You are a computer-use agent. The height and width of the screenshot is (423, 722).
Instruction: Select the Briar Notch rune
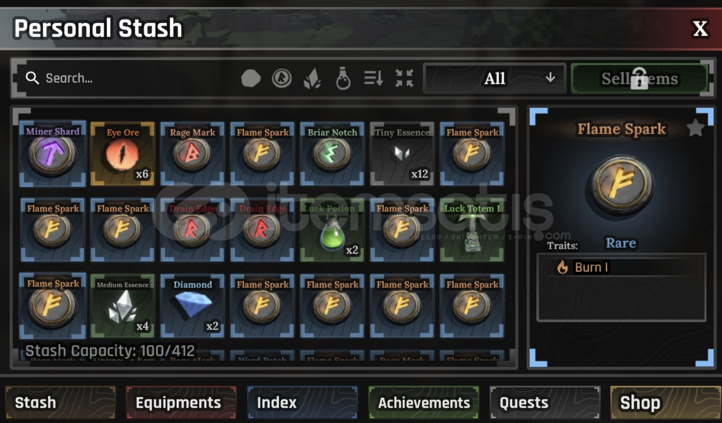332,154
